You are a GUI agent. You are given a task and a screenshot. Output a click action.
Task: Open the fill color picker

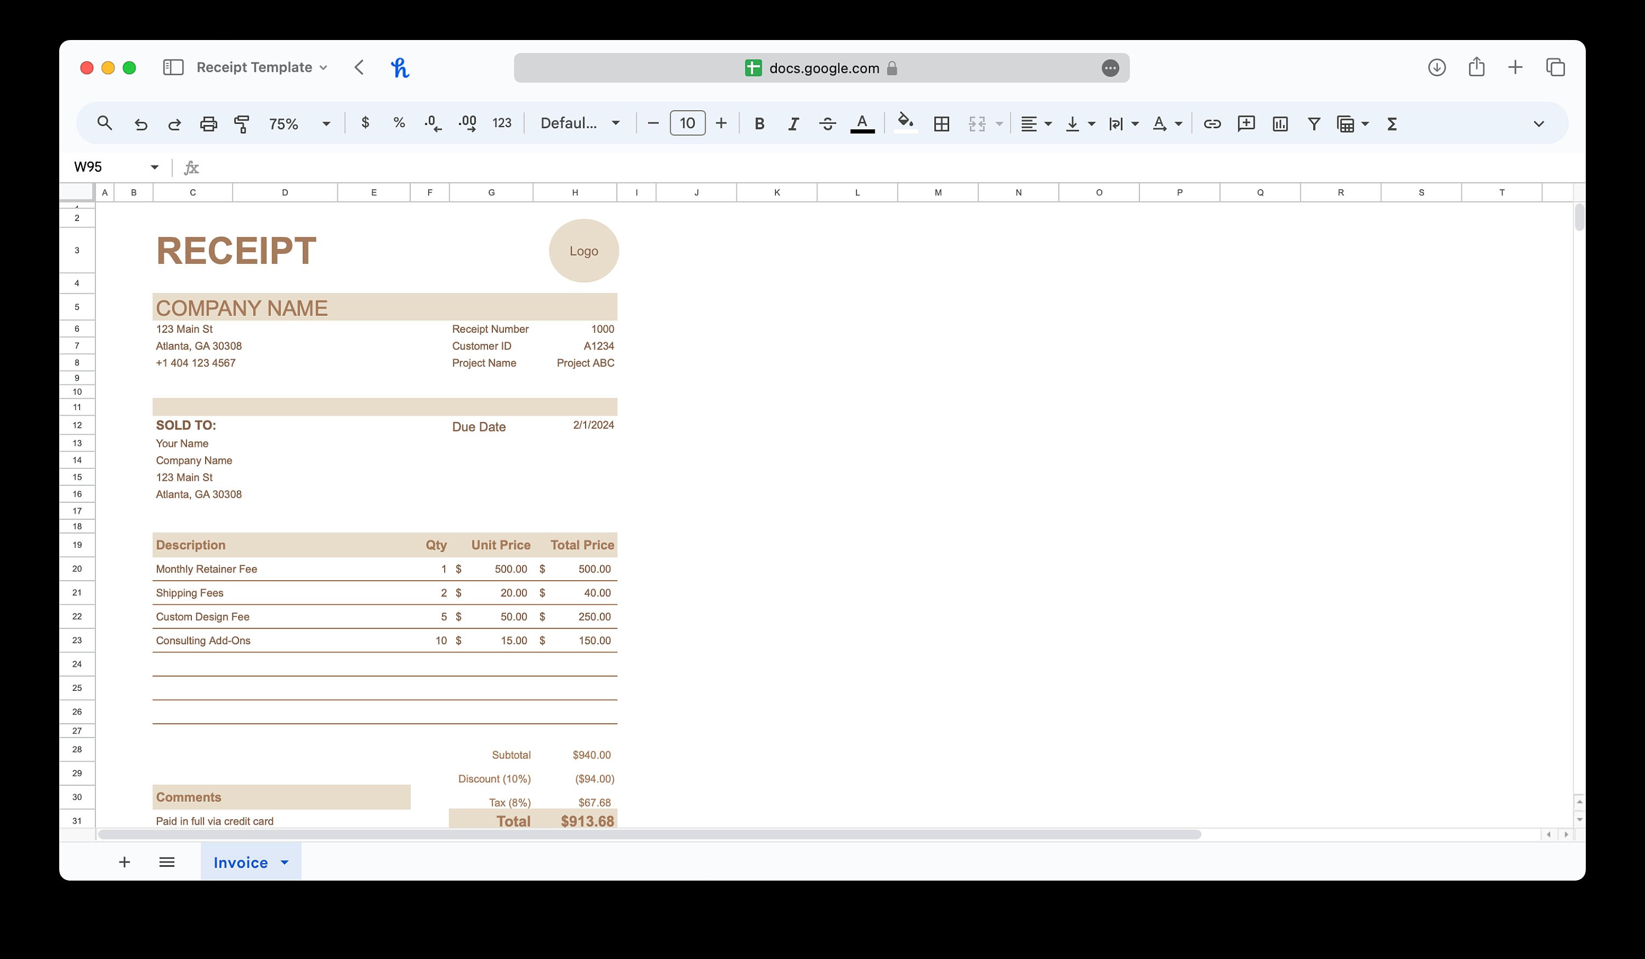905,123
